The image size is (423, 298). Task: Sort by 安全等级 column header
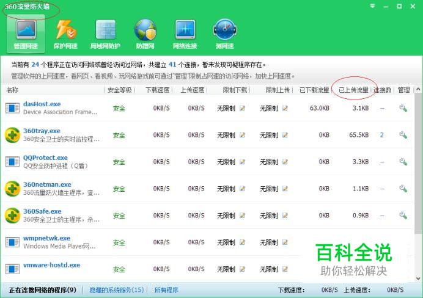coord(120,90)
